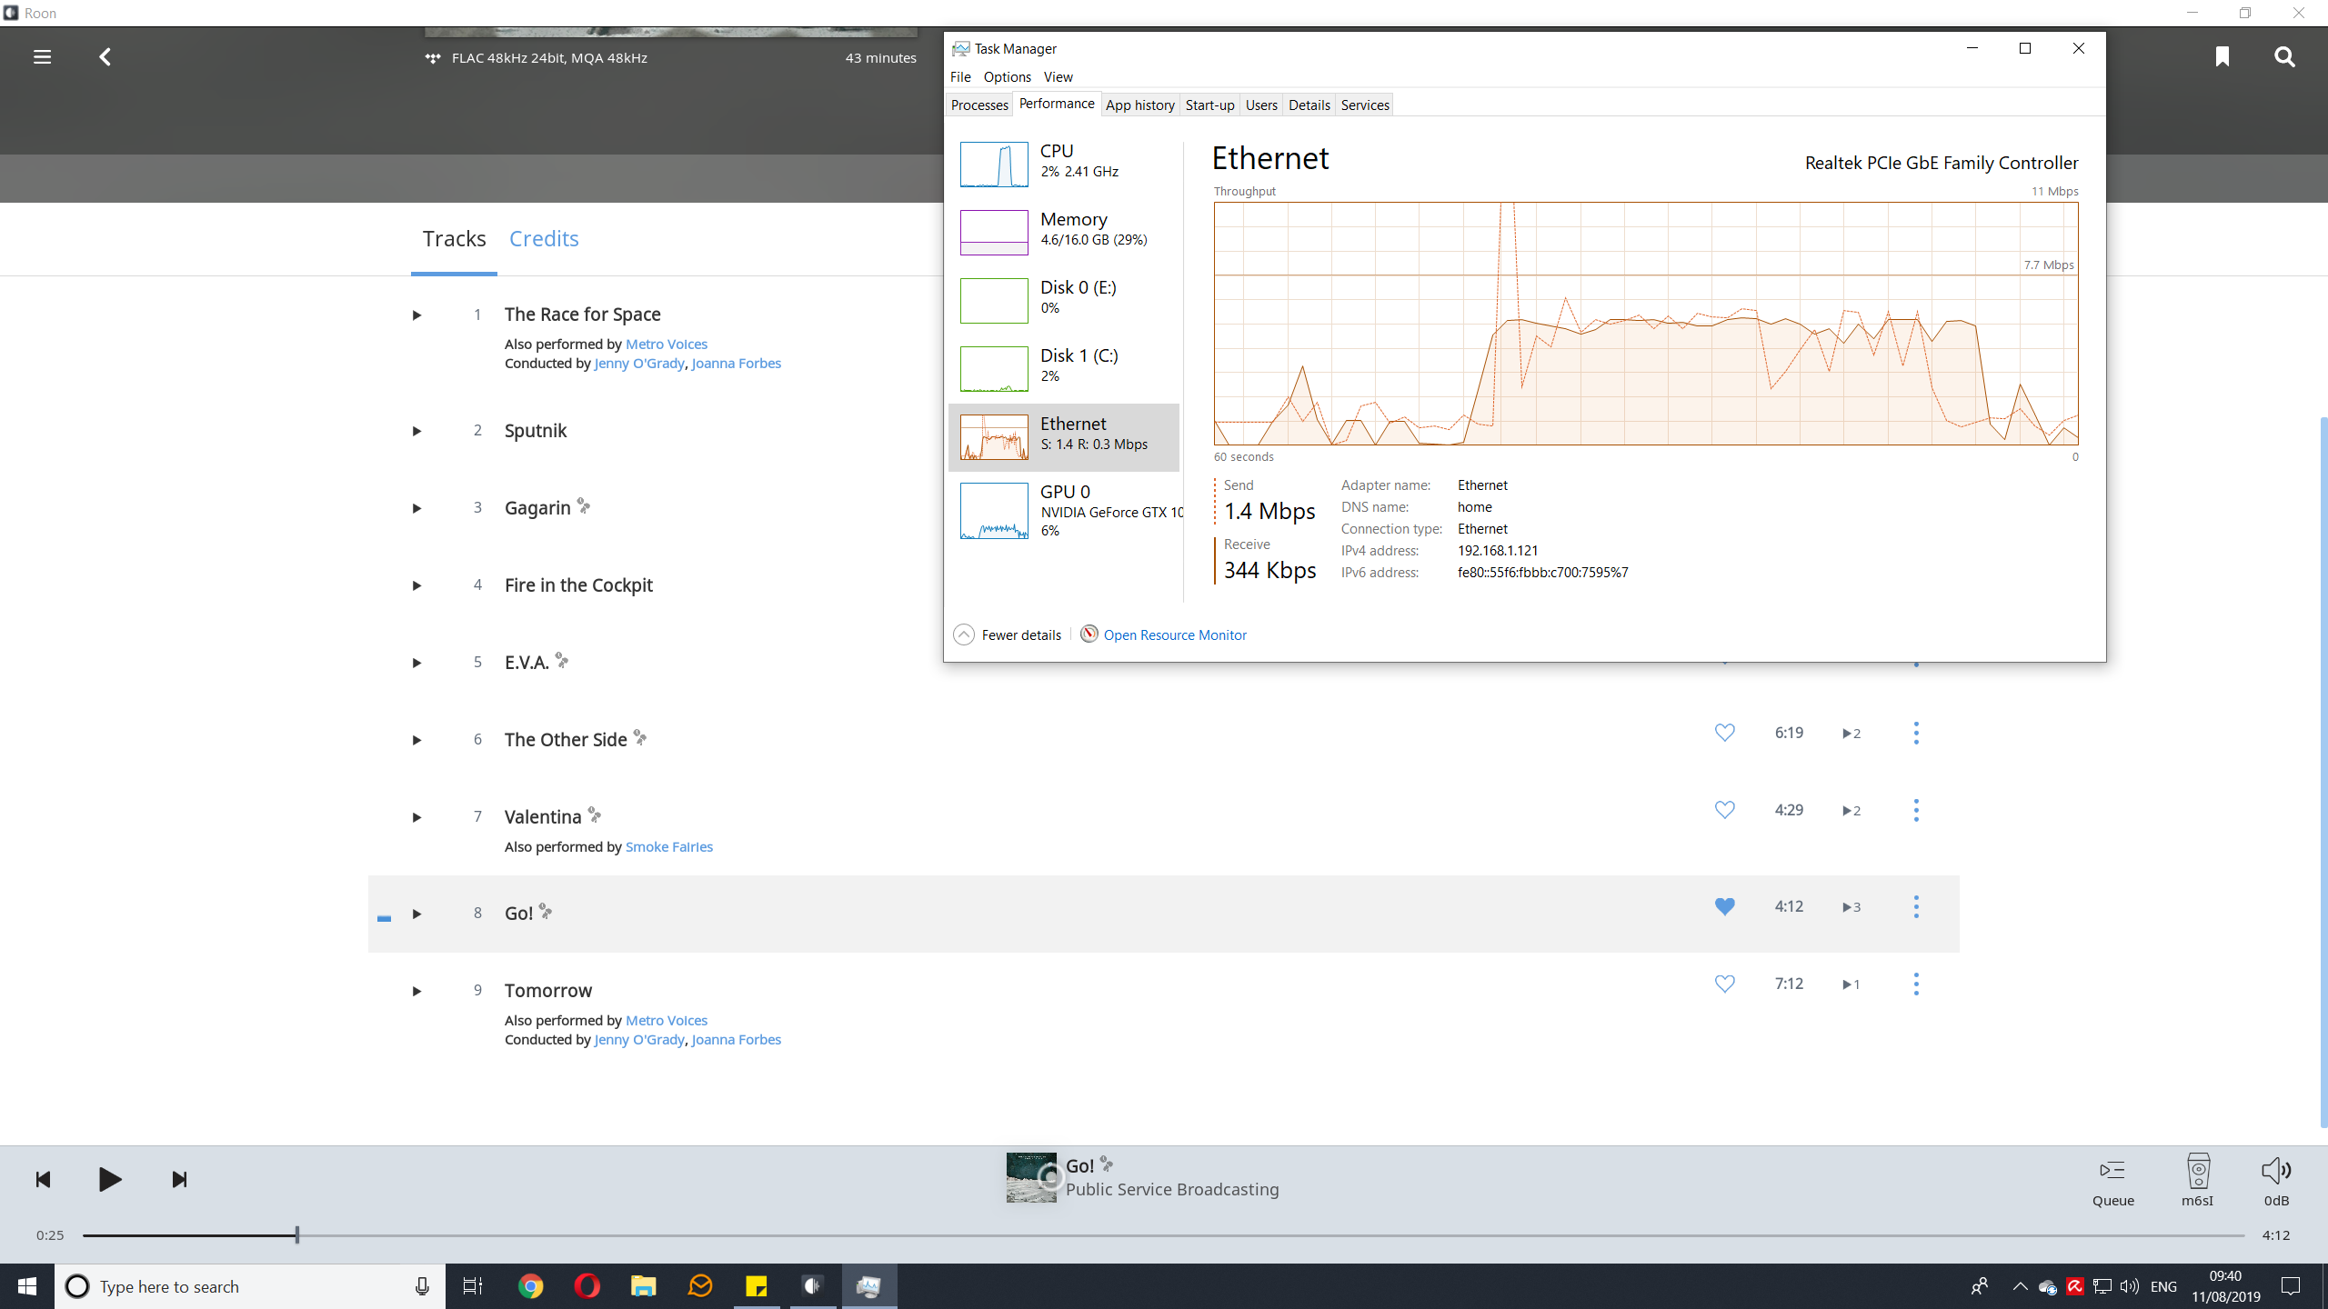Select Disk 0 (E:) performance item
The height and width of the screenshot is (1309, 2328).
tap(1063, 300)
